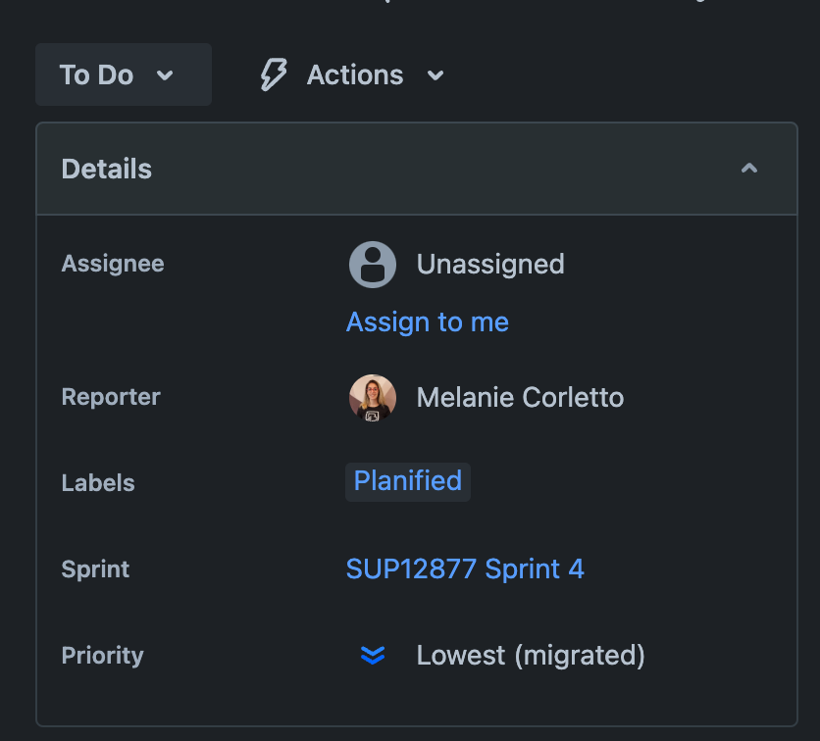The width and height of the screenshot is (820, 741).
Task: Click the Lowest (migrated) priority value
Action: coord(531,655)
